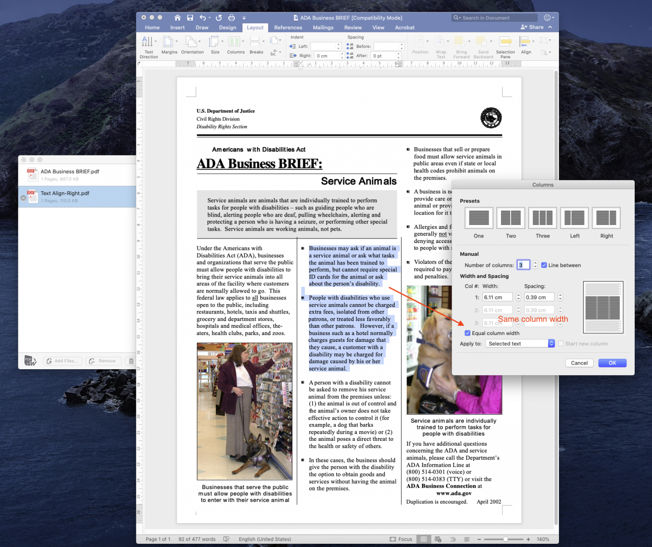Click the zoom out minus button
This screenshot has width=652, height=547.
click(479, 539)
